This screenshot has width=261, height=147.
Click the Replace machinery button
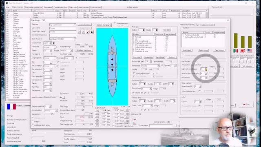[84, 50]
